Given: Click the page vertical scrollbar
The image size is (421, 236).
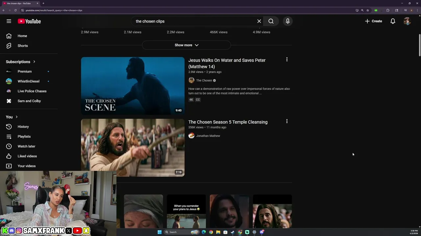Looking at the screenshot, I should (419, 45).
